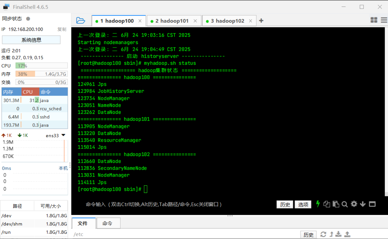Click the paste icon in terminal toolbar

click(x=336, y=204)
